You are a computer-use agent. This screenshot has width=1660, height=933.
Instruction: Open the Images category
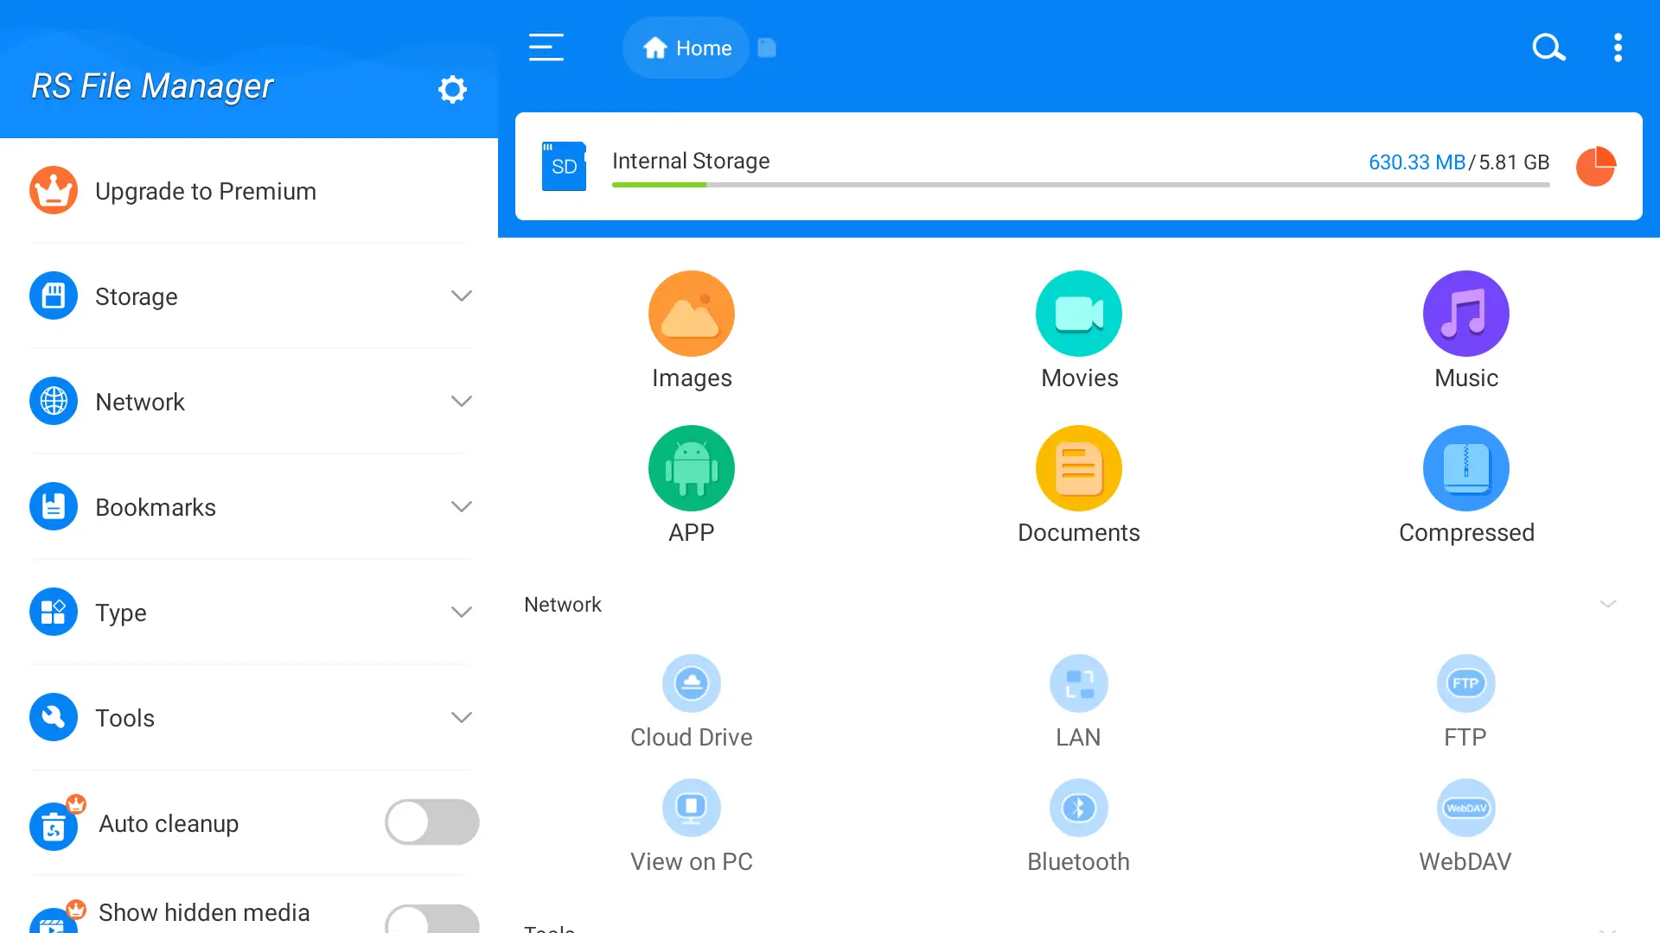[691, 330]
